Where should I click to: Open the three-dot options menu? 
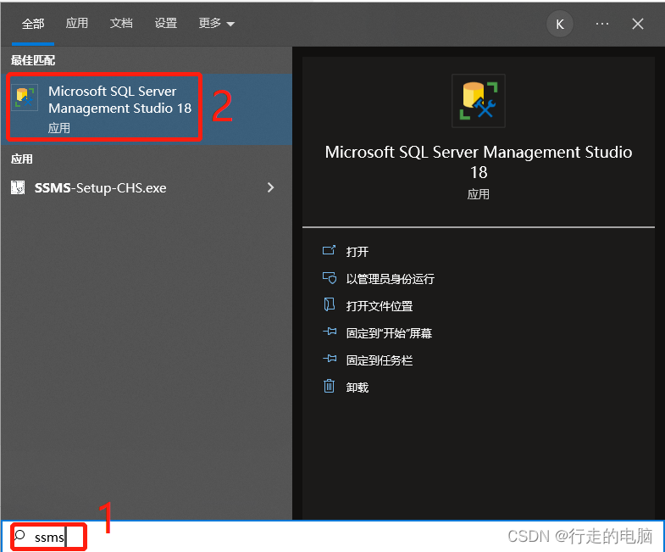(602, 24)
